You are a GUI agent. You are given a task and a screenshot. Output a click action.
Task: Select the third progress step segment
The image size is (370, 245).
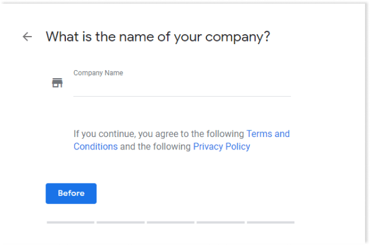pyautogui.click(x=170, y=223)
